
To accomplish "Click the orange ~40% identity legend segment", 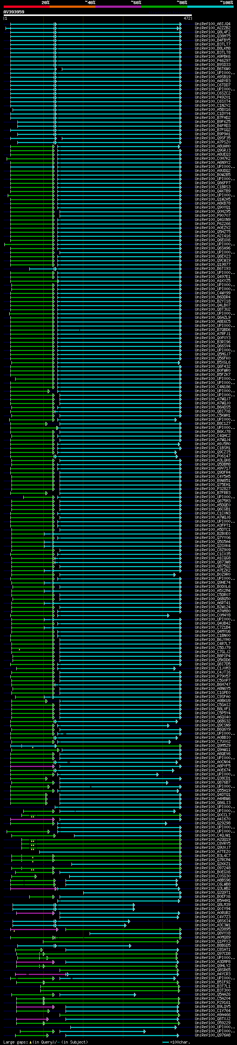I will (x=73, y=7).
